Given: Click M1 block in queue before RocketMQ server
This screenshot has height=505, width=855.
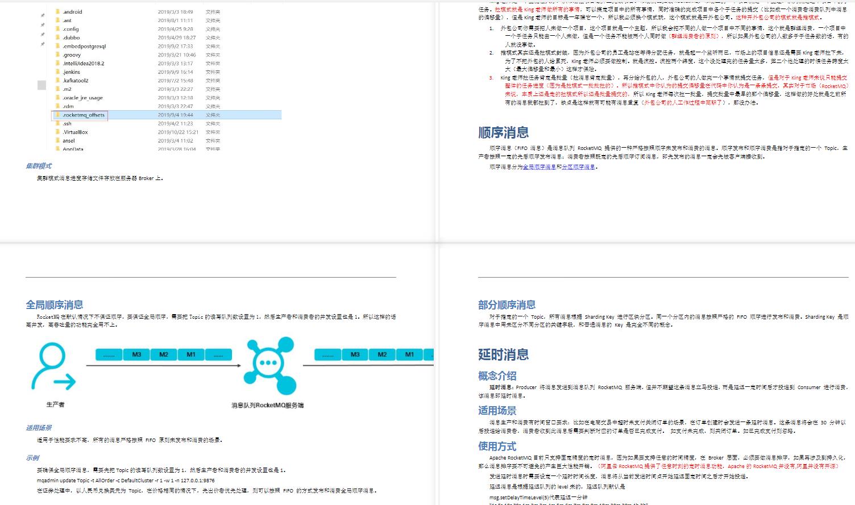Looking at the screenshot, I should (x=191, y=354).
